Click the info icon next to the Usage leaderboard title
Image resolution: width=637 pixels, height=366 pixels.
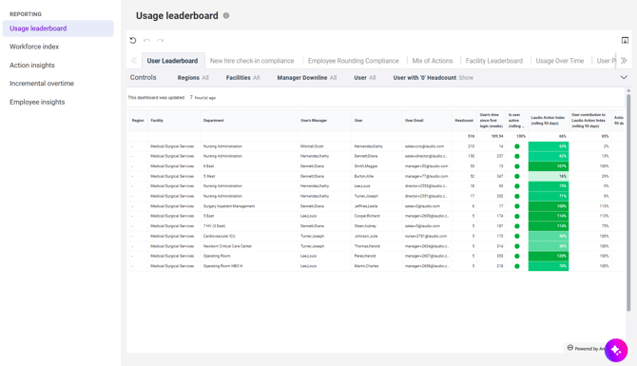pos(226,15)
